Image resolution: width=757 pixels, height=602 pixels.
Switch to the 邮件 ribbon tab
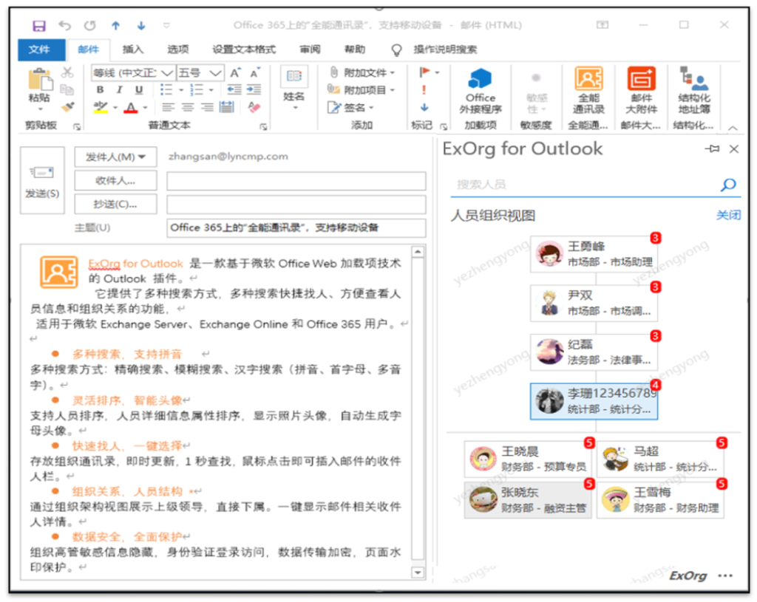click(x=89, y=49)
